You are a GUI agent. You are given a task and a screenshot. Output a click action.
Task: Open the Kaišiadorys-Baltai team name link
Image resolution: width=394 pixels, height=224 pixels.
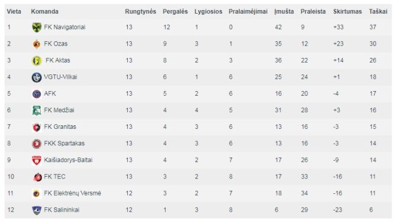click(x=68, y=160)
